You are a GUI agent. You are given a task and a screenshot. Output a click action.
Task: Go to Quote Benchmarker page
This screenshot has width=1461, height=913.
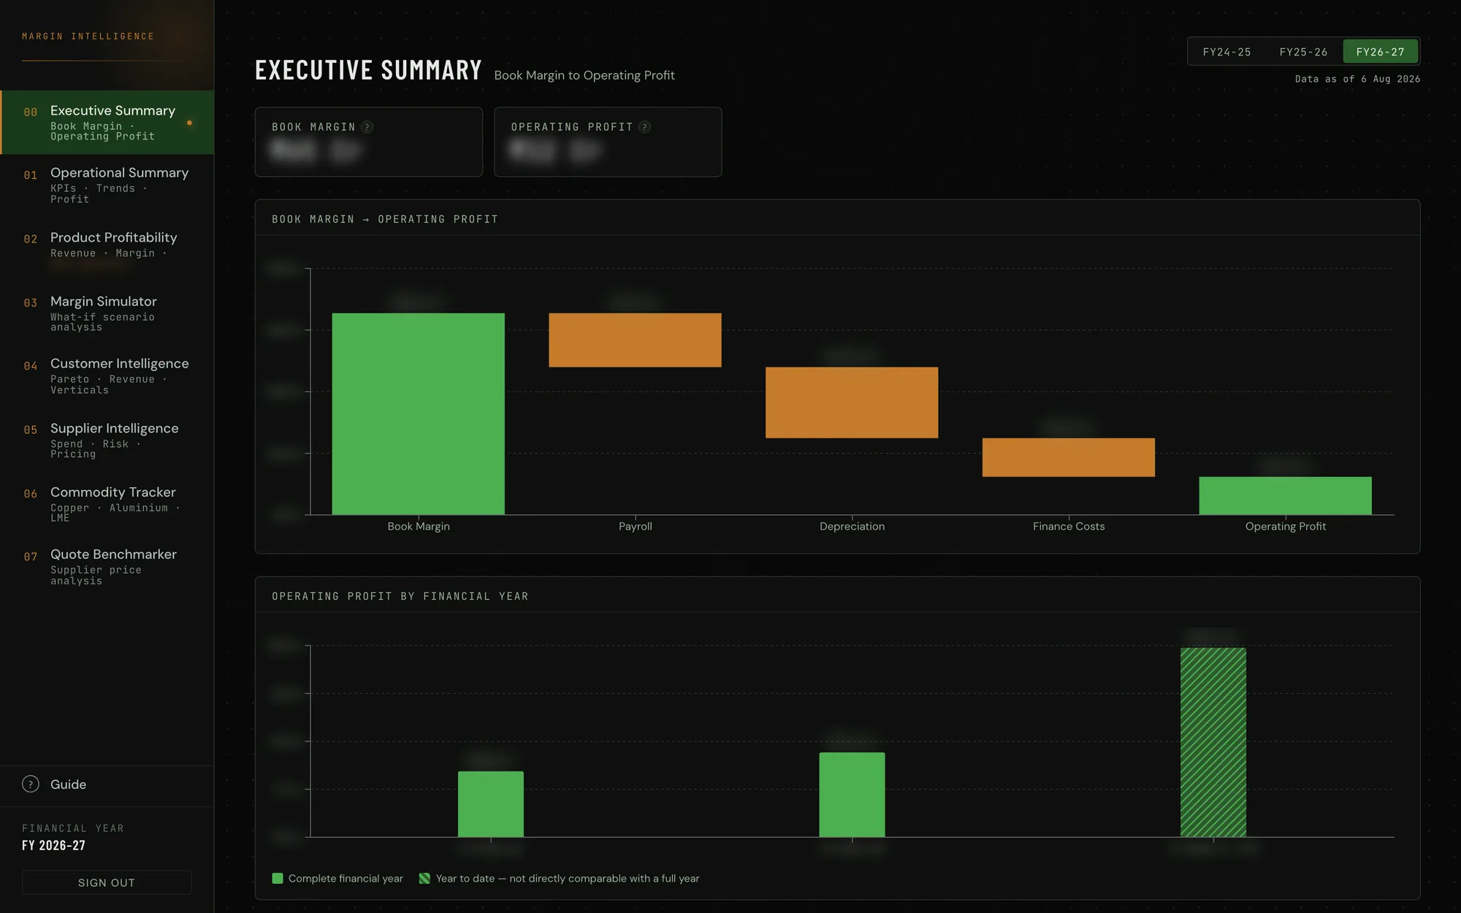pos(107,566)
